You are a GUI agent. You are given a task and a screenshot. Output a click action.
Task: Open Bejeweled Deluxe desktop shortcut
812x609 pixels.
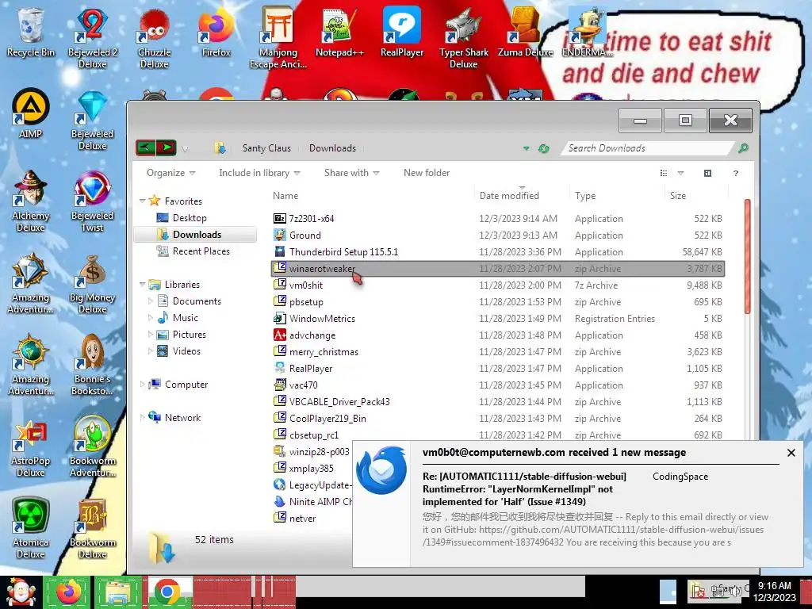92,121
